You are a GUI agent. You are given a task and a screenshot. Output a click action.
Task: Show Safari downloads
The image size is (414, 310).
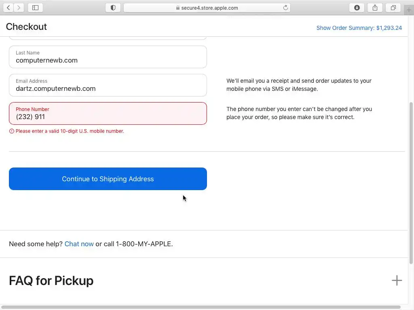pyautogui.click(x=357, y=8)
